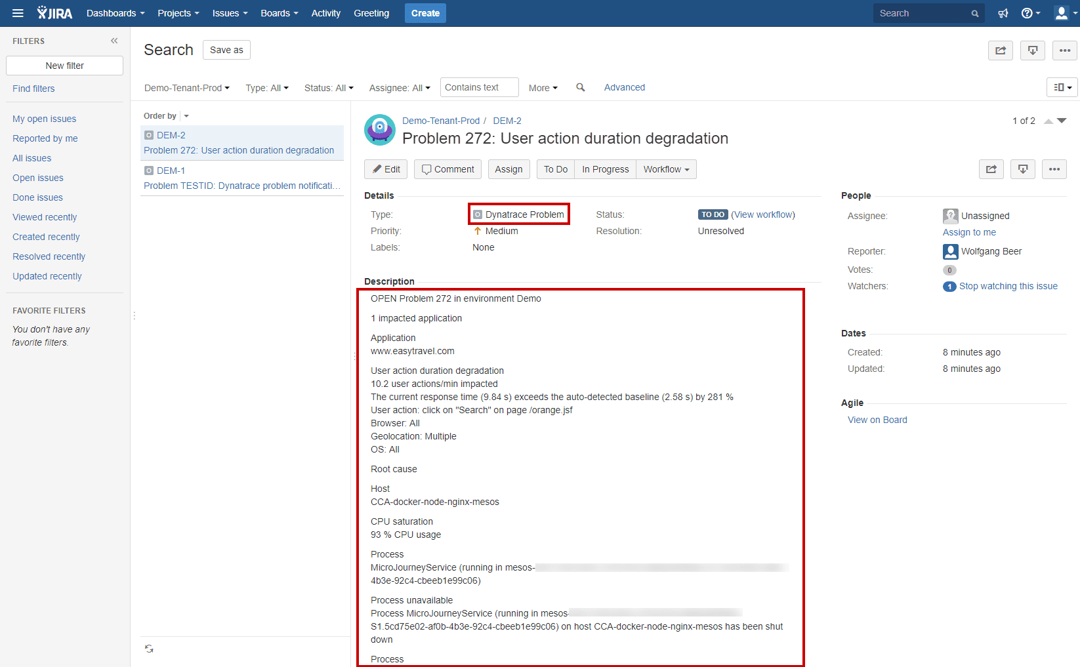The image size is (1080, 667).
Task: Click Stop watching this issue
Action: [1008, 286]
